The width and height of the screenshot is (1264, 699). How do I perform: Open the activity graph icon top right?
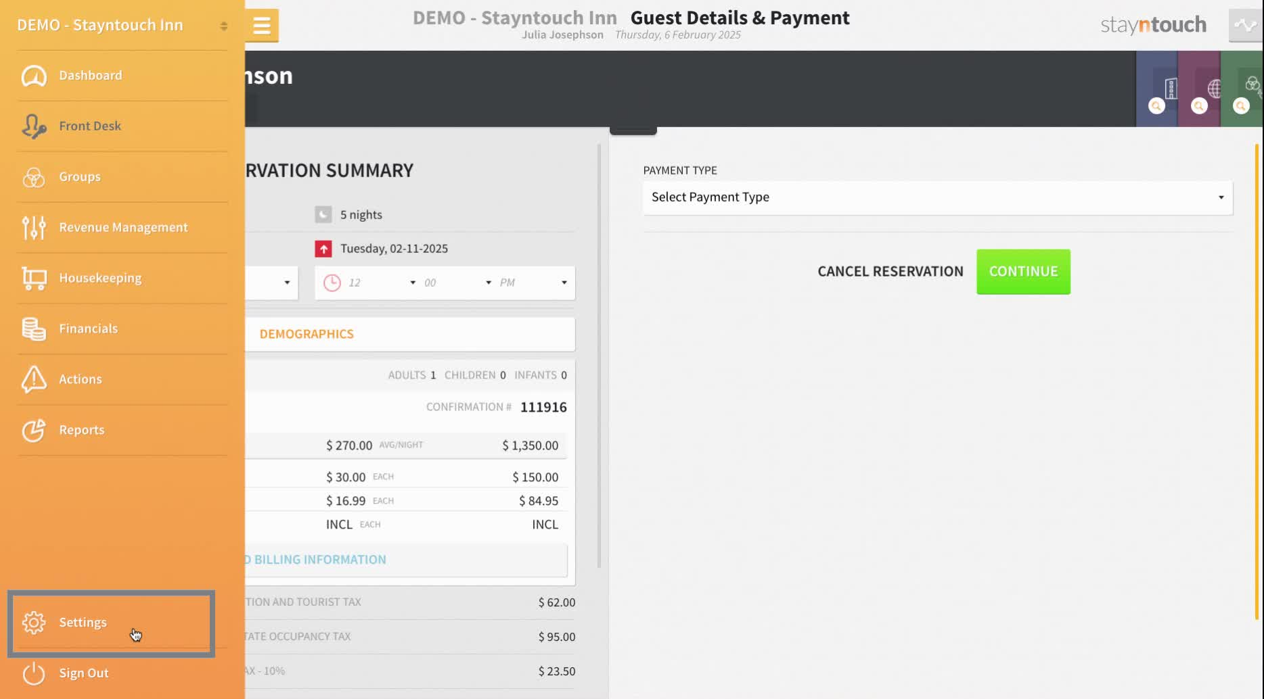1246,26
